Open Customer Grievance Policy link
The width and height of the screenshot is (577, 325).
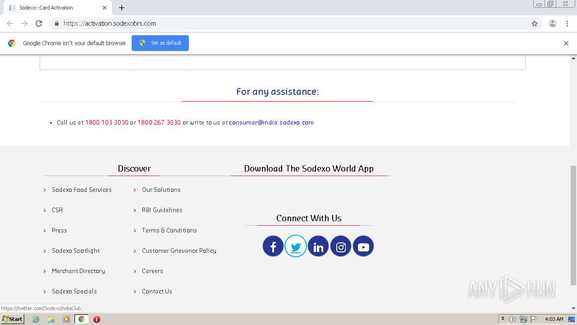tap(179, 251)
